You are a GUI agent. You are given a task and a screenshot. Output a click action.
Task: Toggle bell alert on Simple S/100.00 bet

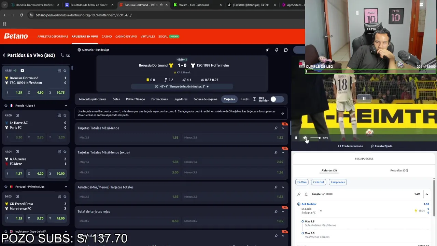(306, 194)
